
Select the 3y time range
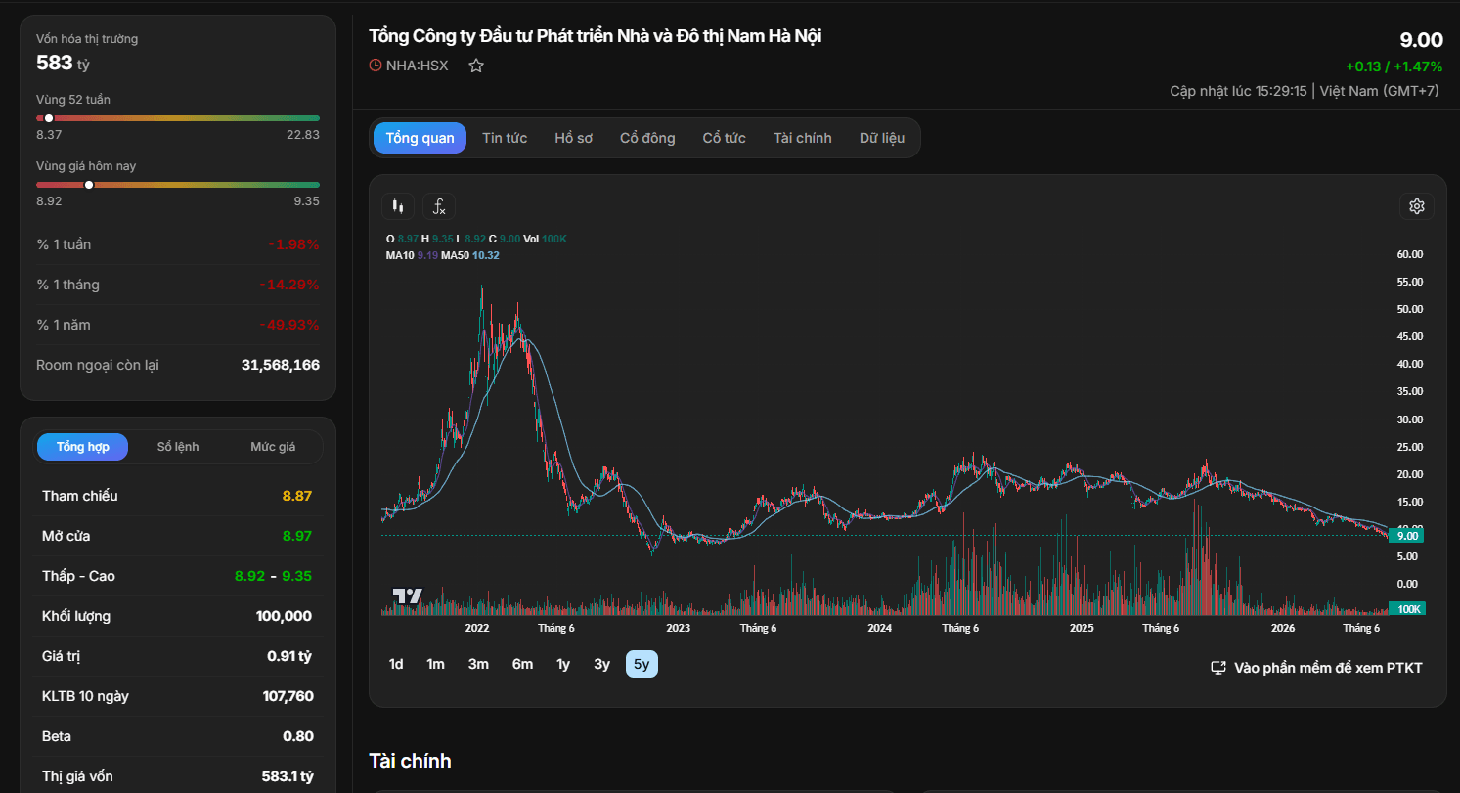[601, 664]
